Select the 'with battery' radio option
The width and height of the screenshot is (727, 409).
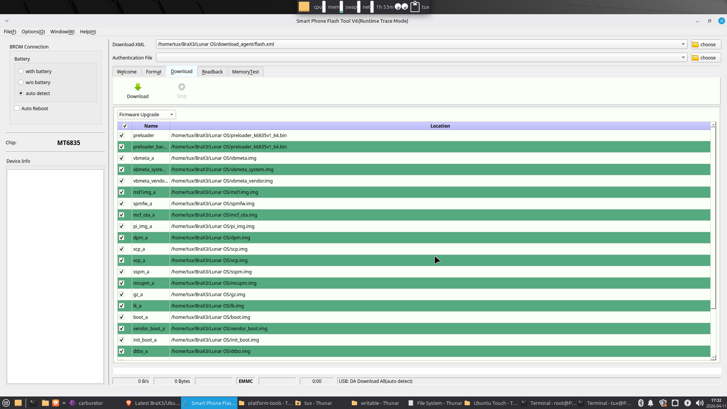coord(21,71)
